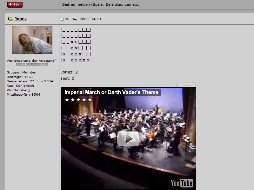This screenshot has width=254, height=190.
Task: Click the Jonez: 2 score line
Action: click(x=69, y=72)
